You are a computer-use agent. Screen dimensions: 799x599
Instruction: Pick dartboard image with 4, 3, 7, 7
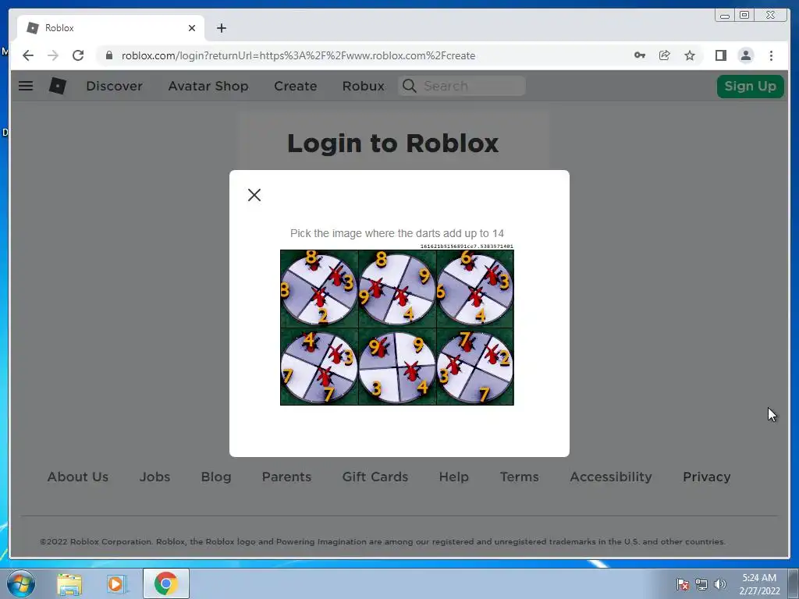click(x=319, y=367)
